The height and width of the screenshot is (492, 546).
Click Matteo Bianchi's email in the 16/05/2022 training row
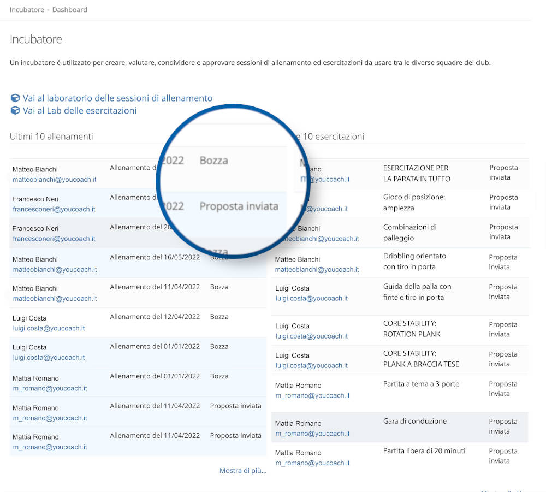(x=55, y=269)
